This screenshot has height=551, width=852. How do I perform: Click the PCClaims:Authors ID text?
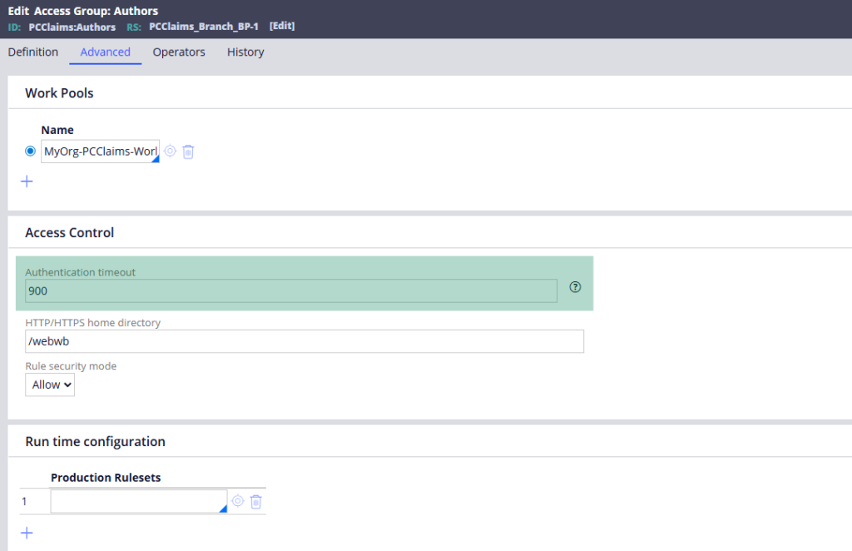pyautogui.click(x=72, y=27)
